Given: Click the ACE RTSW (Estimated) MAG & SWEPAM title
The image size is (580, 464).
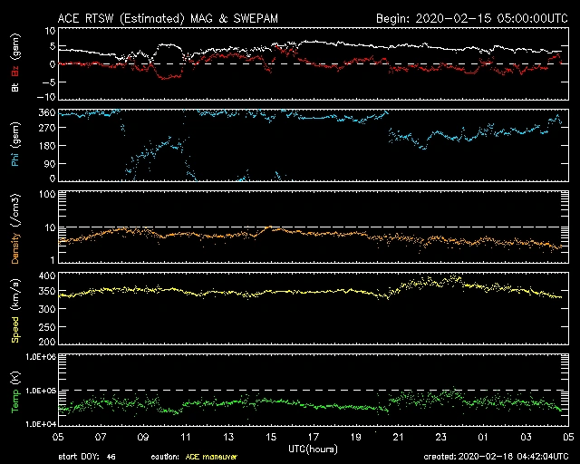Looking at the screenshot, I should click(168, 18).
